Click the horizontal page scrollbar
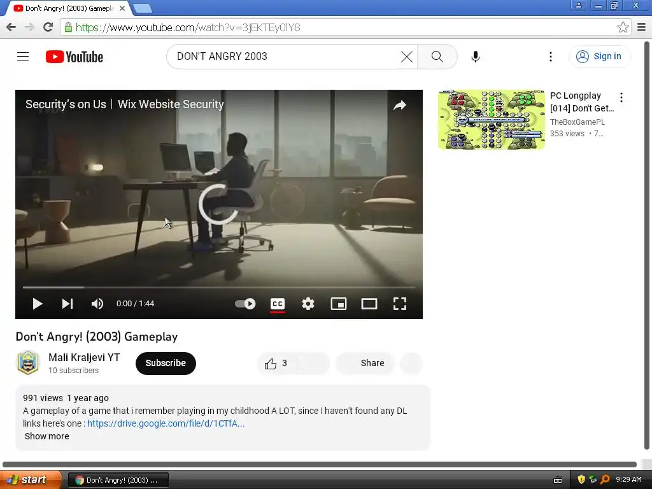 pyautogui.click(x=320, y=464)
